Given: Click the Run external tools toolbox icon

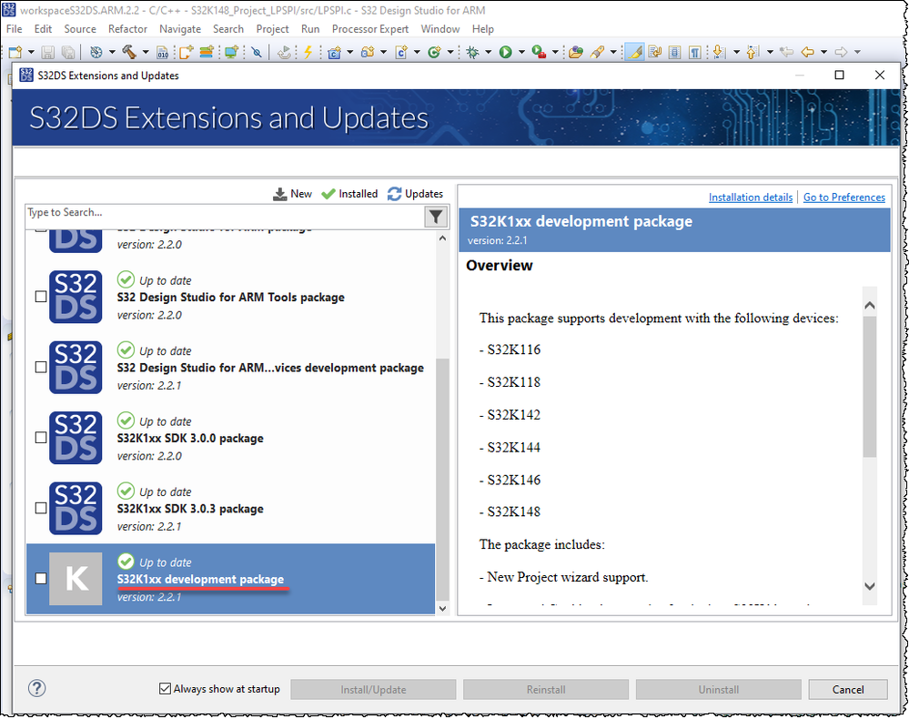Looking at the screenshot, I should (x=540, y=52).
